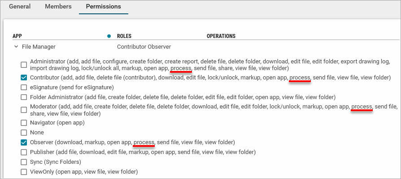The height and width of the screenshot is (179, 401).
Task: Uncheck the Contributor role checkbox
Action: pyautogui.click(x=24, y=77)
